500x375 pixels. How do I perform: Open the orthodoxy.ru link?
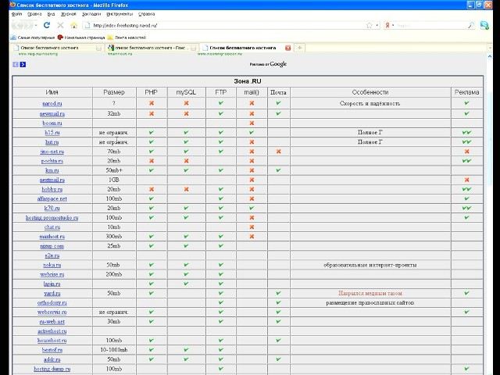tap(52, 303)
